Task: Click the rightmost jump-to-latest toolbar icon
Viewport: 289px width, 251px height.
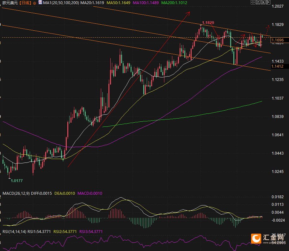Action: (x=268, y=3)
